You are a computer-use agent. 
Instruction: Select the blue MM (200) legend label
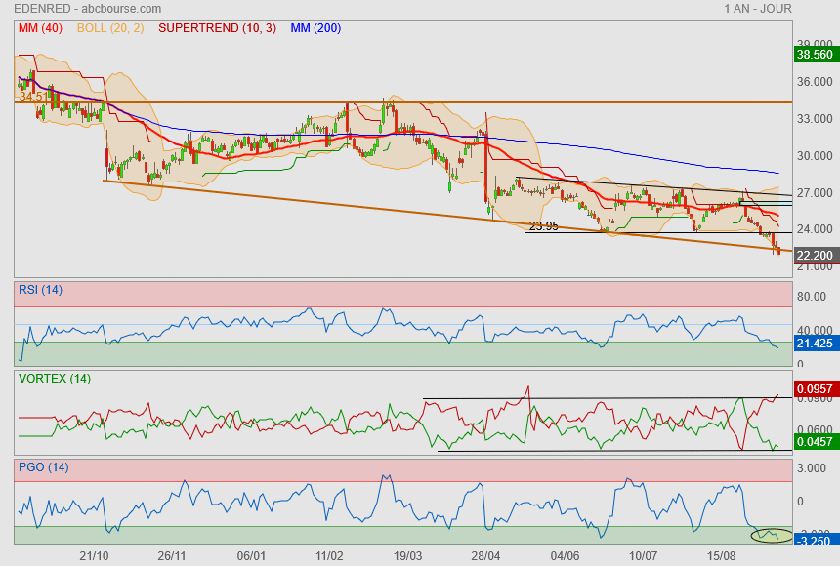pos(315,28)
